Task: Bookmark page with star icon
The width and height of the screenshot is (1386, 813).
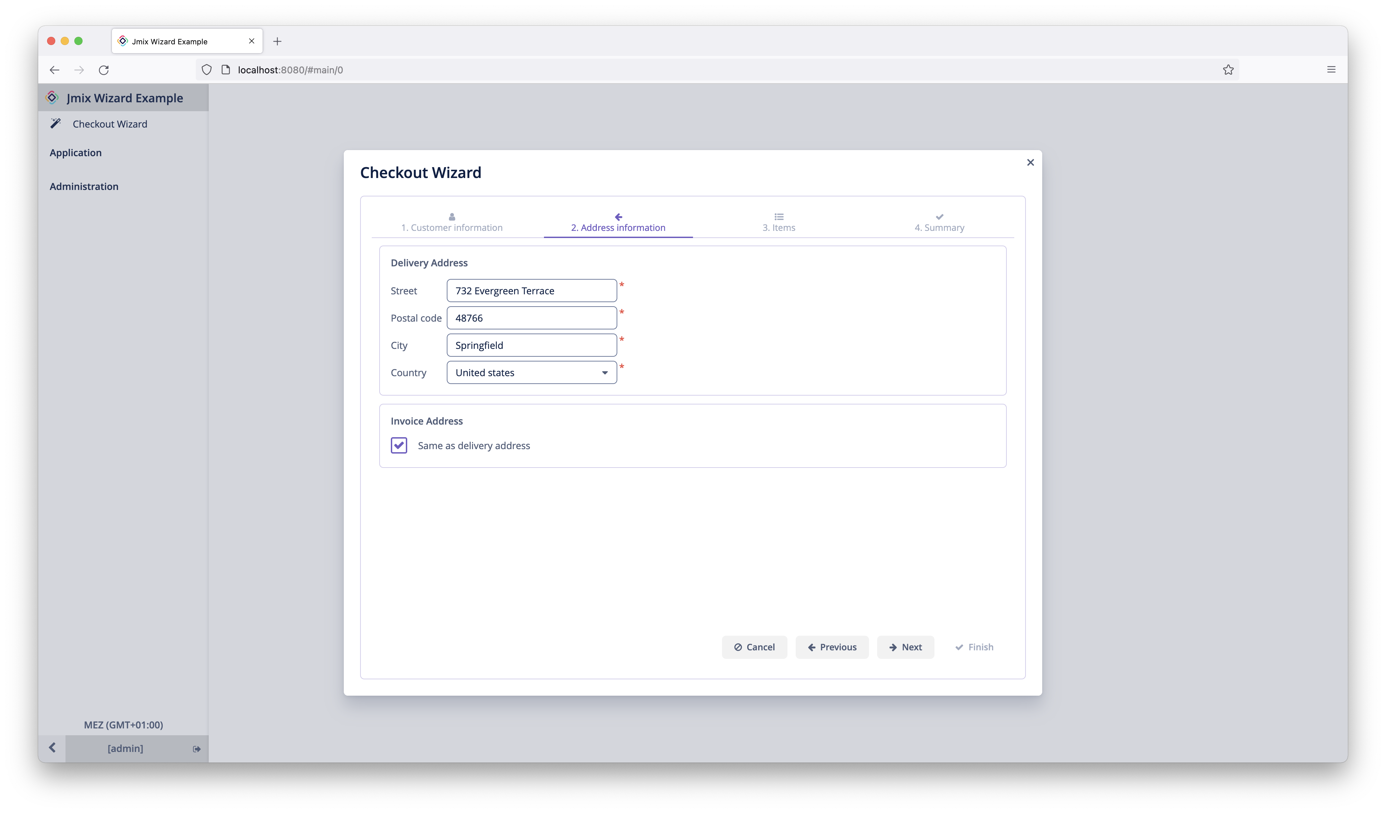Action: click(1228, 70)
